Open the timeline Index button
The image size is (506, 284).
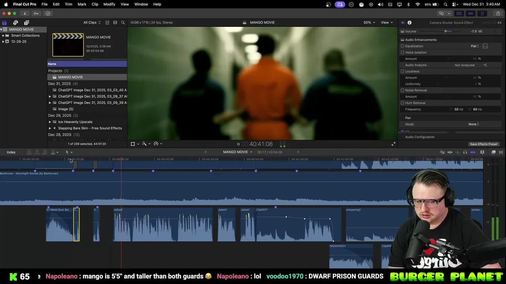click(11, 152)
